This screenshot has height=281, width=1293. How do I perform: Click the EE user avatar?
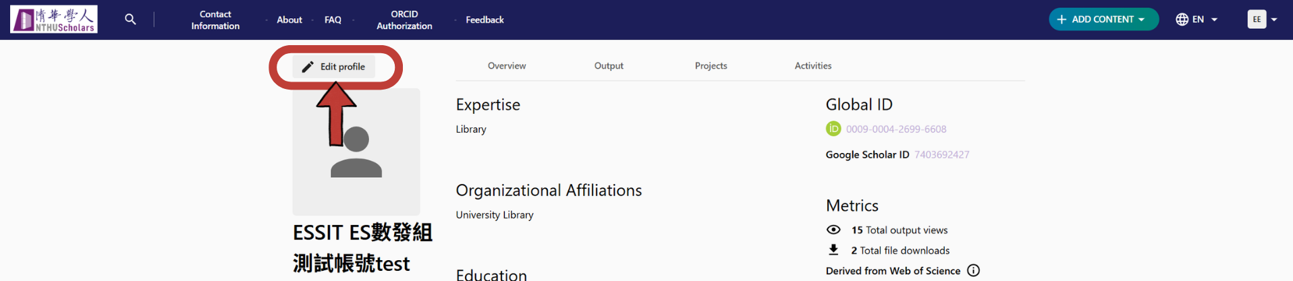[x=1257, y=20]
